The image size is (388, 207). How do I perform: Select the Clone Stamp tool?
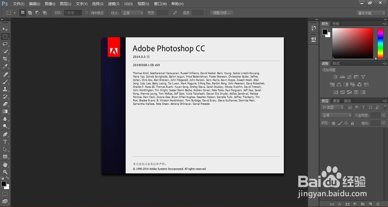click(5, 89)
